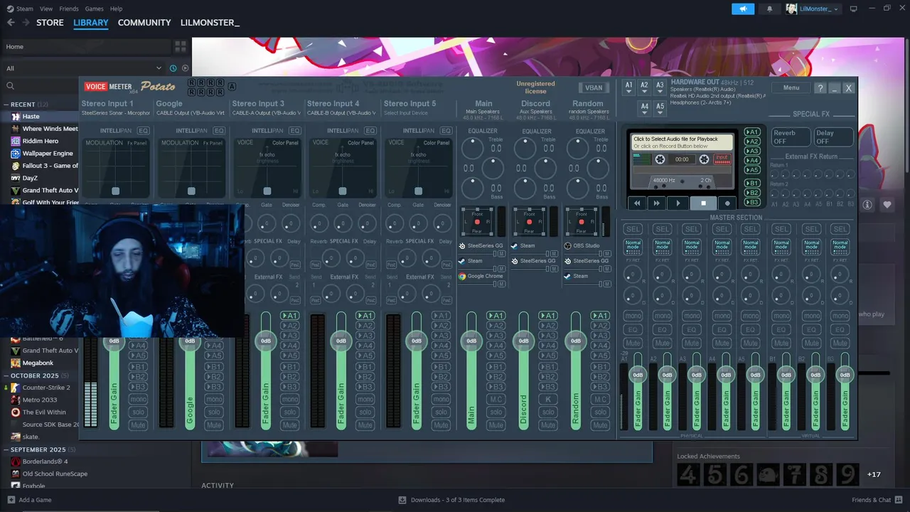Viewport: 910px width, 512px height.
Task: Toggle A1 routing on the Main strip
Action: pyautogui.click(x=496, y=316)
